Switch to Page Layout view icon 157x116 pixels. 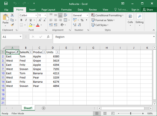pos(104,113)
